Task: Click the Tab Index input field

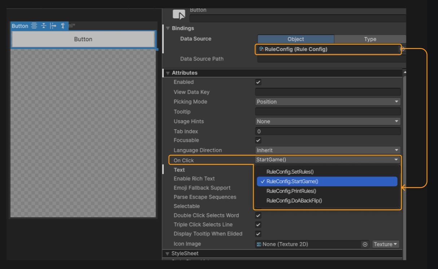Action: point(328,131)
